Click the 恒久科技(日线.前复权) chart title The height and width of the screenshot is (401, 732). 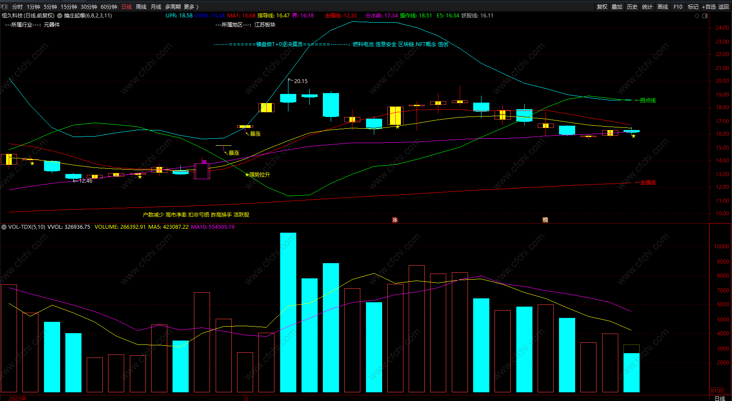click(x=28, y=16)
